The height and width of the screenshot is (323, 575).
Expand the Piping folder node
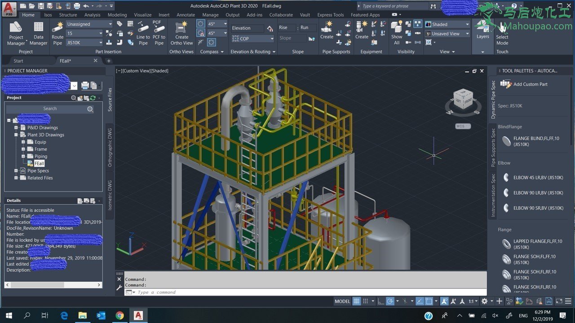[x=23, y=156]
